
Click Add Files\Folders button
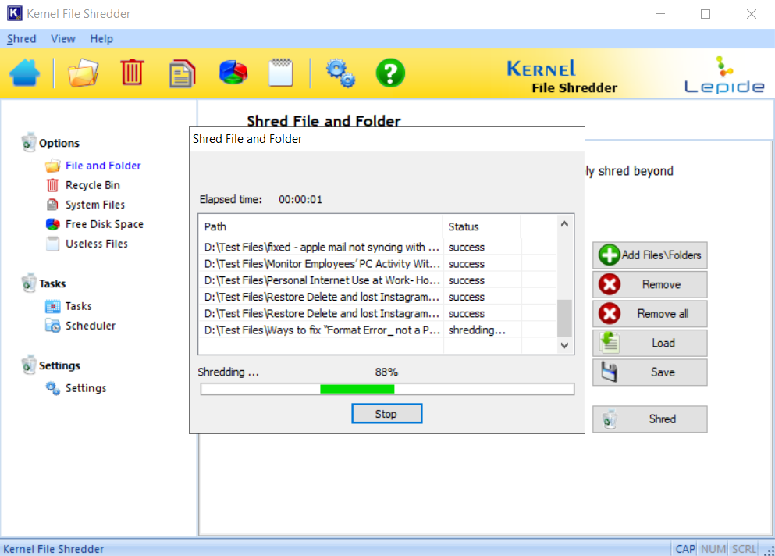[649, 255]
